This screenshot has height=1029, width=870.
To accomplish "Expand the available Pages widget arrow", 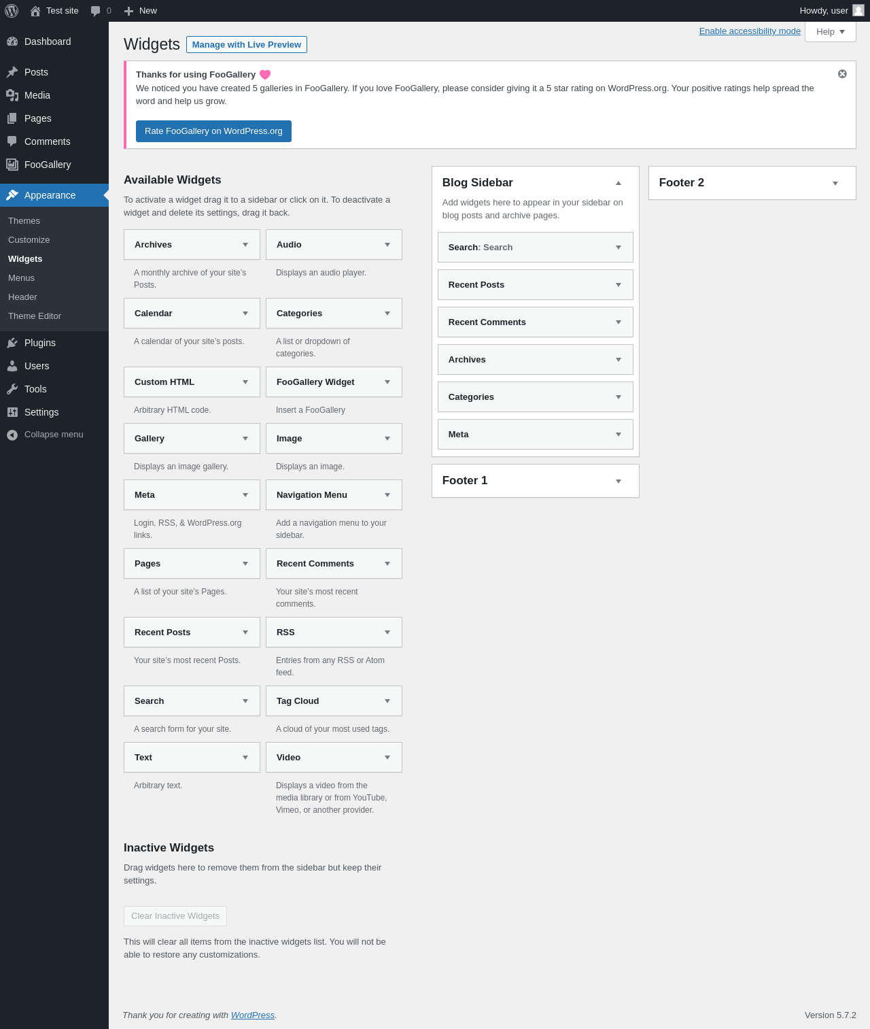I will pos(245,564).
